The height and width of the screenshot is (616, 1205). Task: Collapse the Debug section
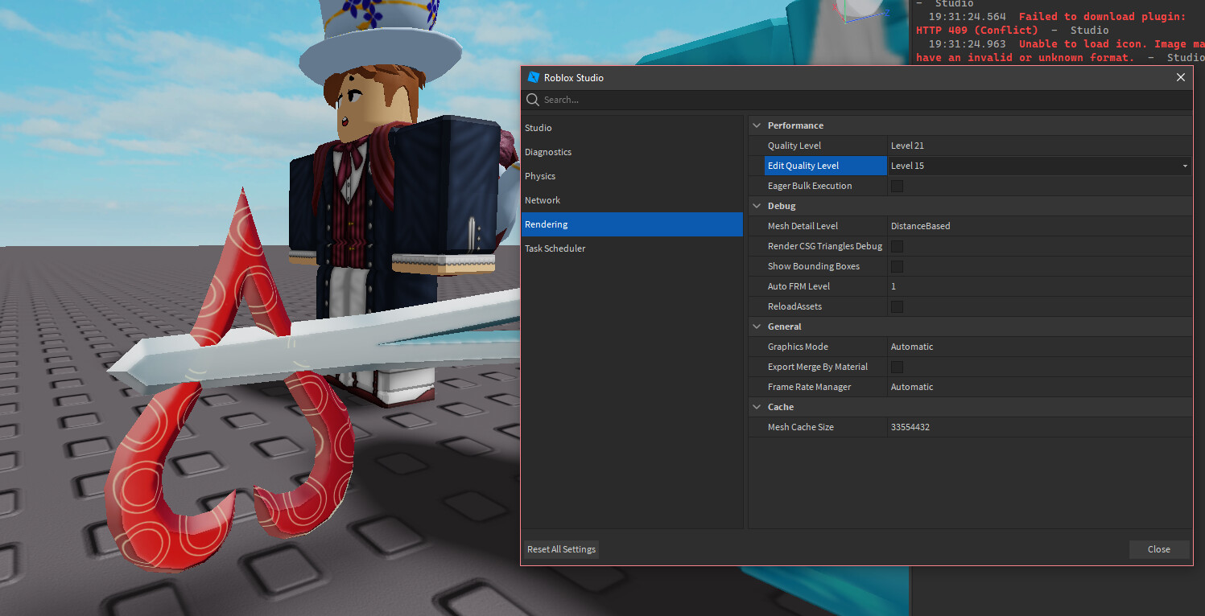click(756, 206)
